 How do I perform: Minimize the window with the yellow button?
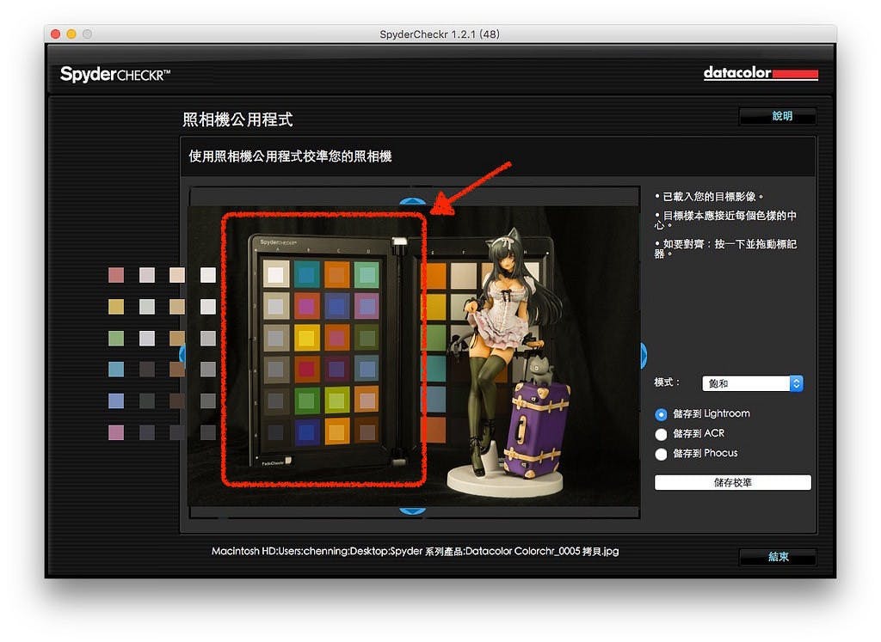point(71,34)
